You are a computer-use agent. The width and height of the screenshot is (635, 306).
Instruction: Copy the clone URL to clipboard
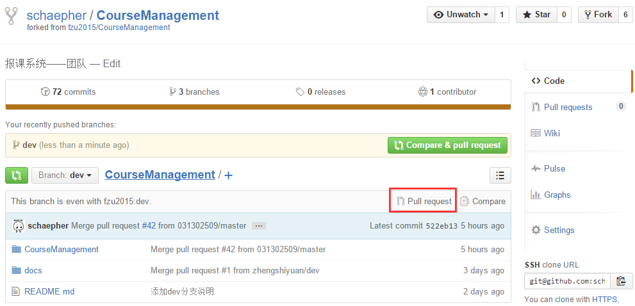pyautogui.click(x=622, y=281)
